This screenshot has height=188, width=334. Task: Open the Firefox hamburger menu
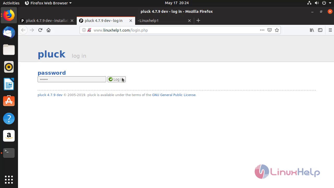coord(330,30)
